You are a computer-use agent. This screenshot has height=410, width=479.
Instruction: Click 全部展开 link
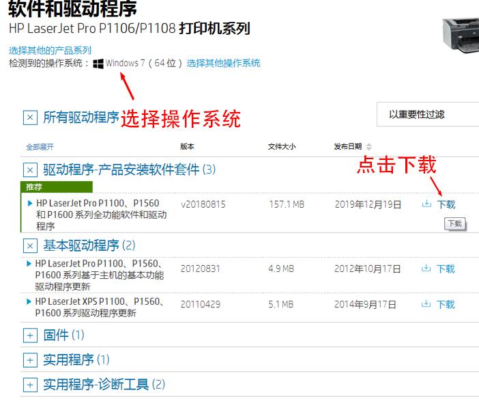coord(40,147)
